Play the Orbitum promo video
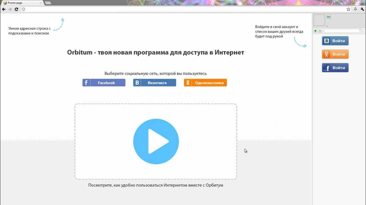 tap(156, 142)
